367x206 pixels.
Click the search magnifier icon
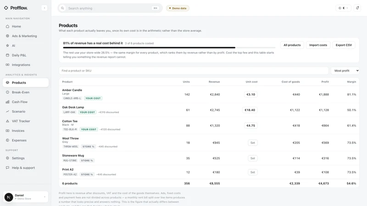(62, 8)
